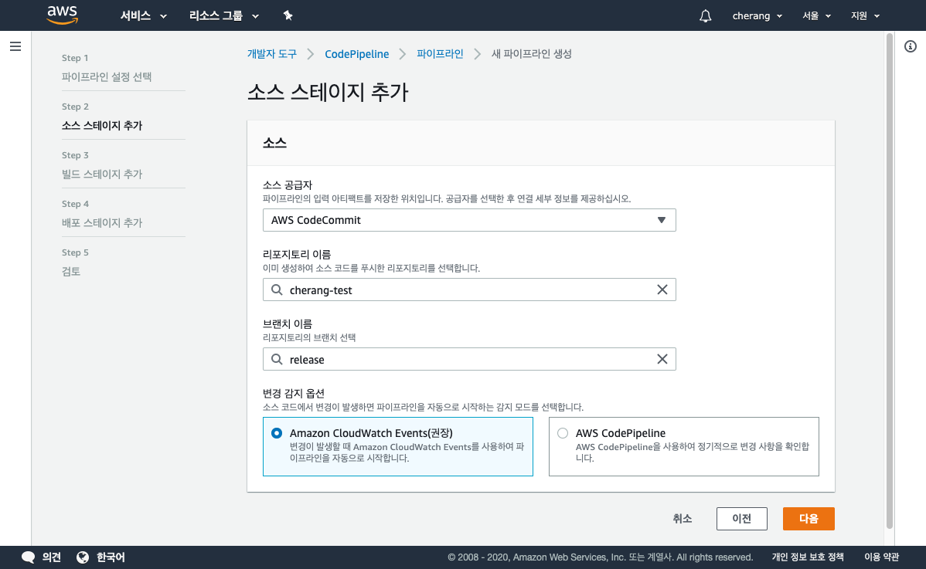The width and height of the screenshot is (926, 569).
Task: Click the AWS logo home icon
Action: pyautogui.click(x=63, y=15)
